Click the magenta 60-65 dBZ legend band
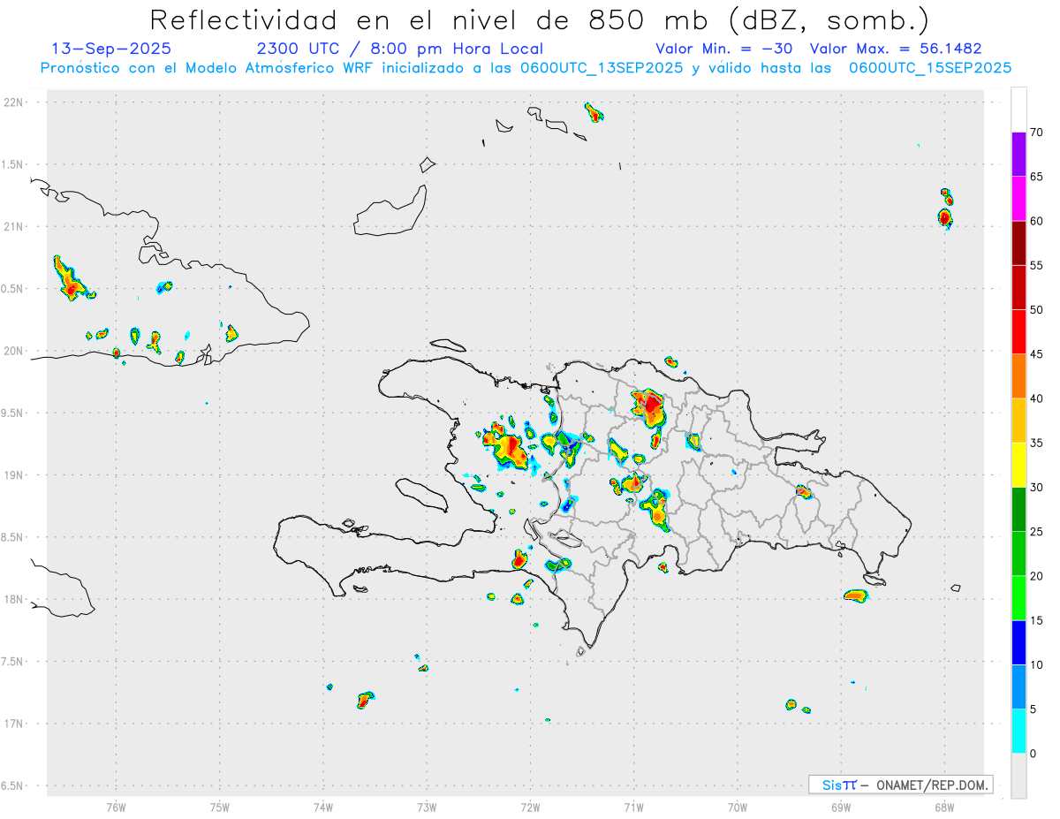Screen dimensions: 1060x819 pyautogui.click(x=1018, y=199)
